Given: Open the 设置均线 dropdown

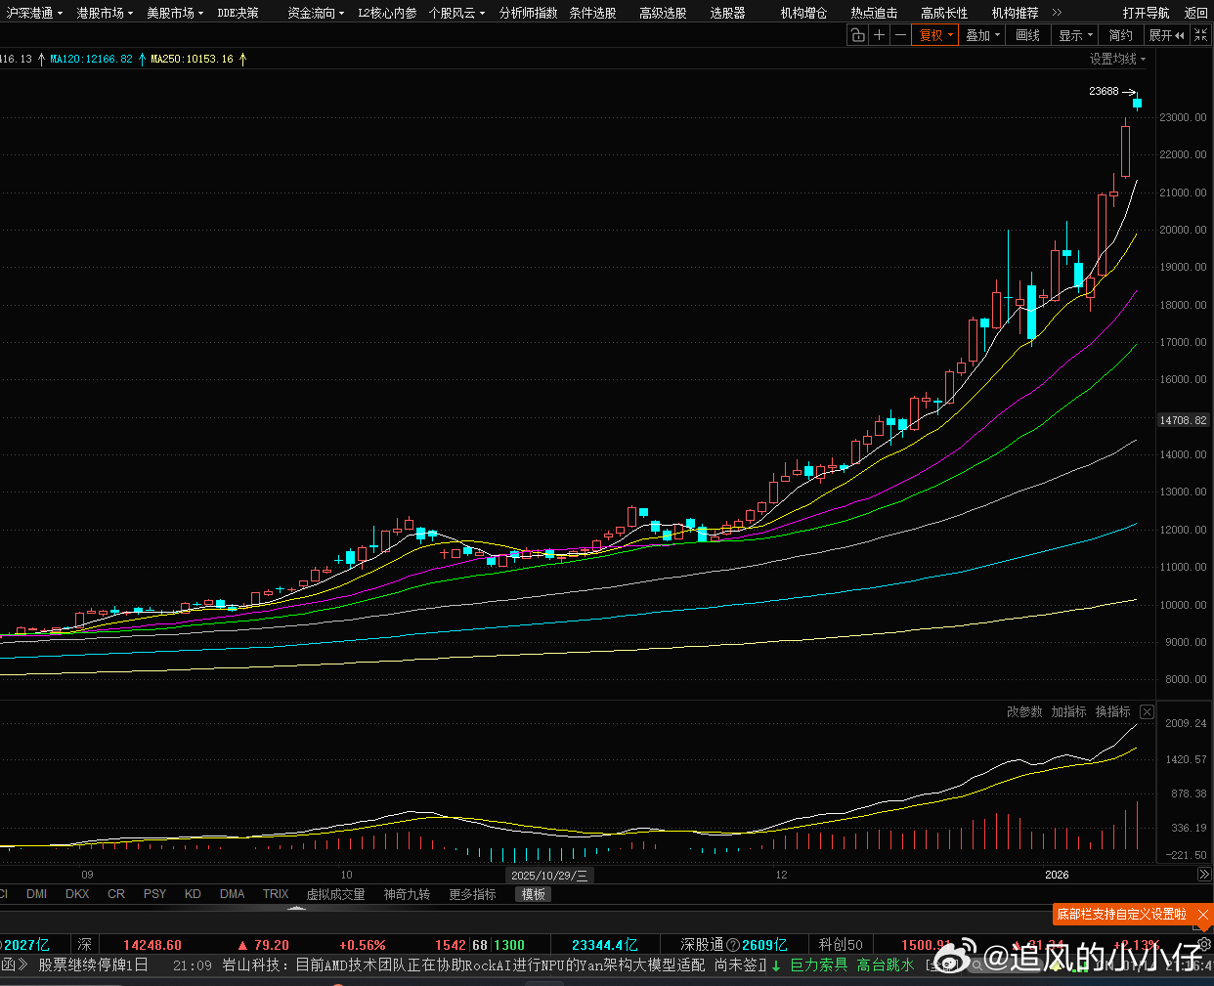Looking at the screenshot, I should pos(1118,59).
